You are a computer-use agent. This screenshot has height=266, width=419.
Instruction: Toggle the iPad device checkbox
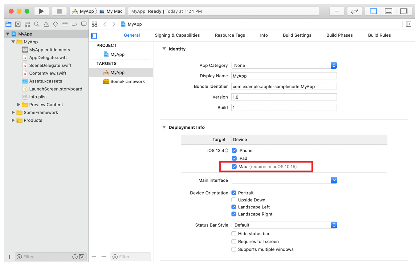234,158
